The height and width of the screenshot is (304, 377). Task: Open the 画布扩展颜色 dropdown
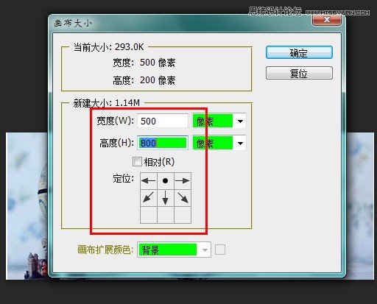pyautogui.click(x=174, y=250)
